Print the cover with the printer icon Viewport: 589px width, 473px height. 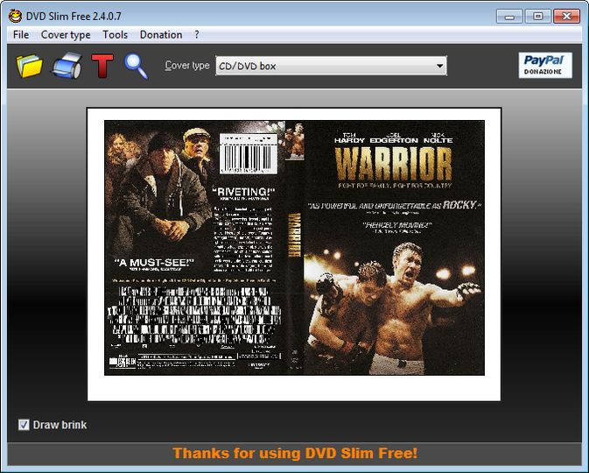(x=67, y=66)
